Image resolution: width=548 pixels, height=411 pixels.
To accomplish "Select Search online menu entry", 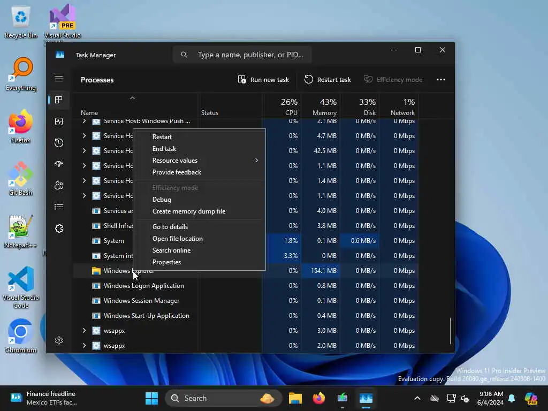I will [199, 250].
